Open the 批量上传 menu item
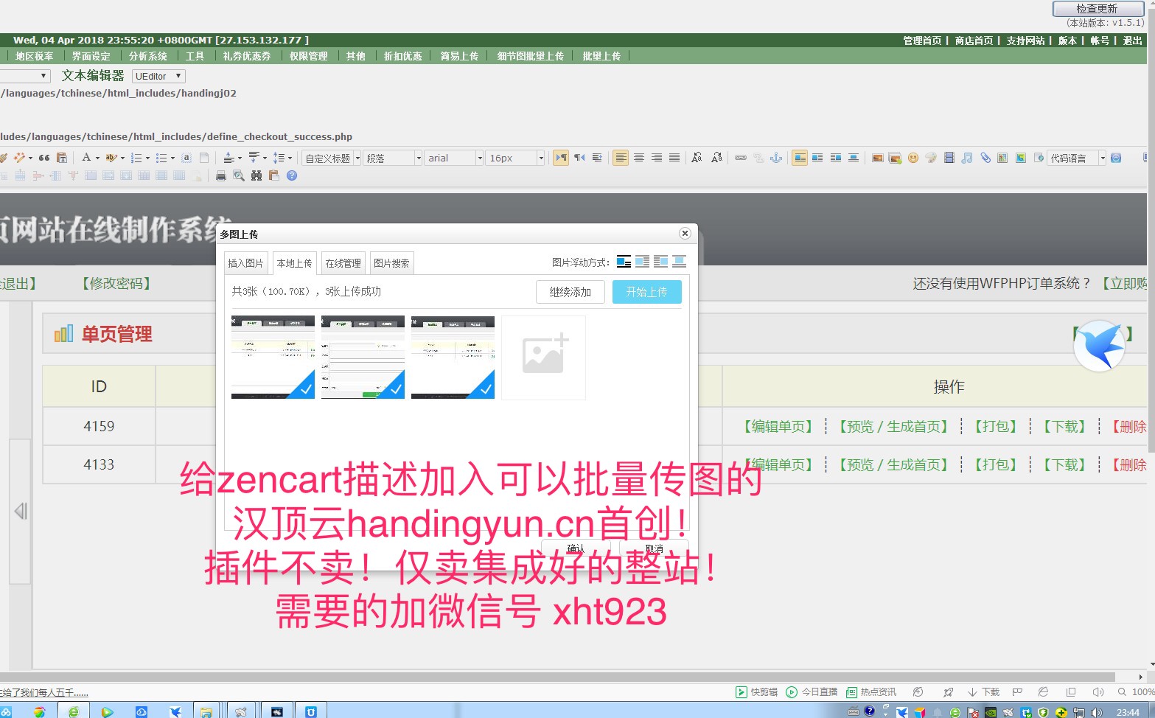 coord(601,56)
